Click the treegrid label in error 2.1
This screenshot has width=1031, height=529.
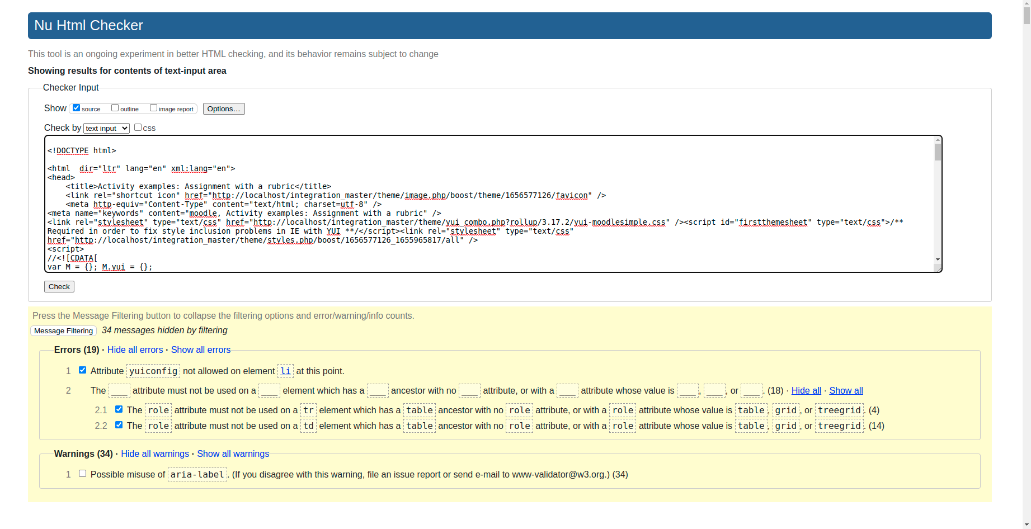pyautogui.click(x=839, y=410)
